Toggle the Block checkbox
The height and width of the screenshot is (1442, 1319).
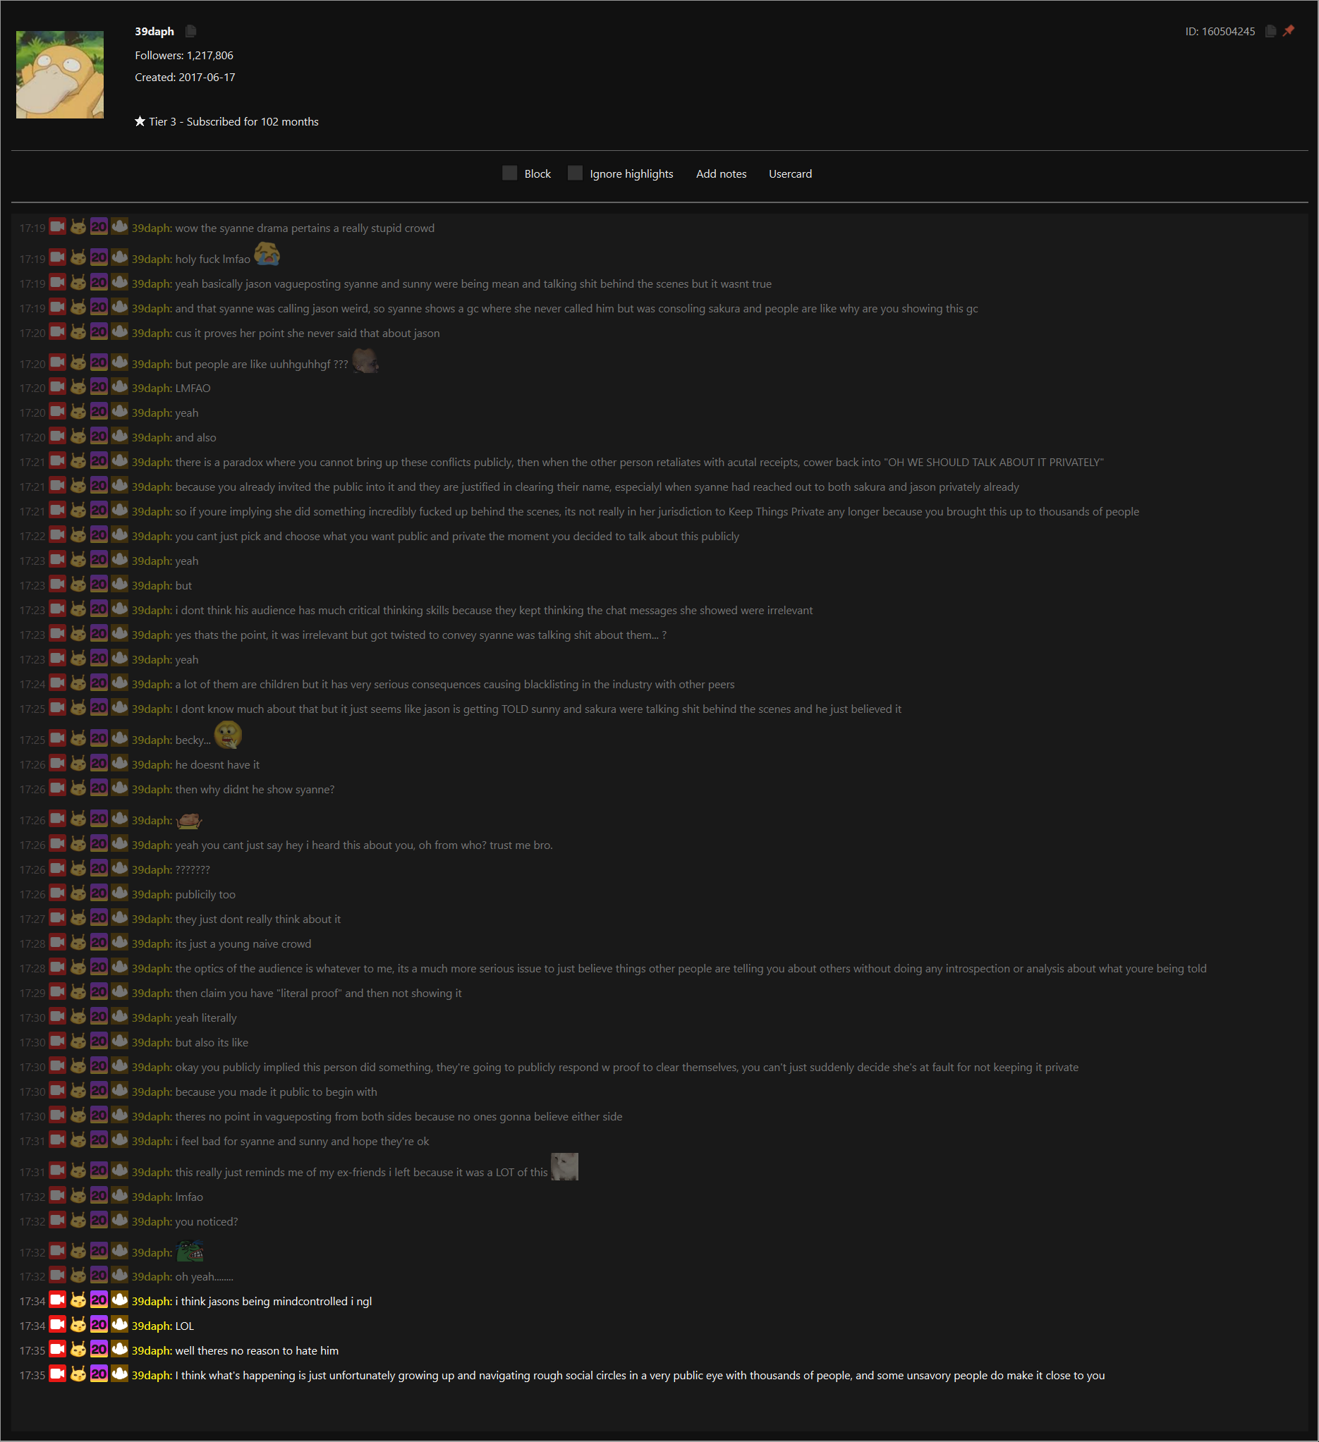tap(509, 173)
